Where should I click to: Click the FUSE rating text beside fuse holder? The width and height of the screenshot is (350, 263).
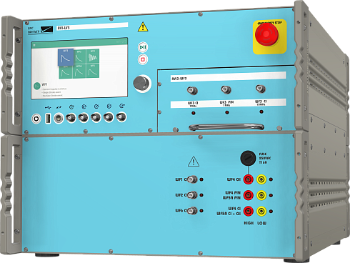coord(265,158)
